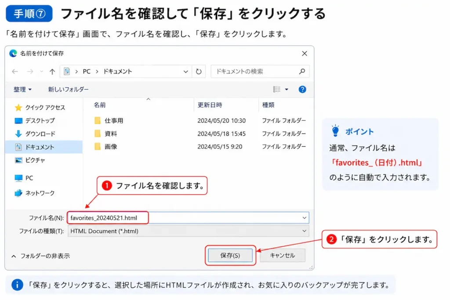Select the 資料 folder
450x300 pixels.
point(111,134)
